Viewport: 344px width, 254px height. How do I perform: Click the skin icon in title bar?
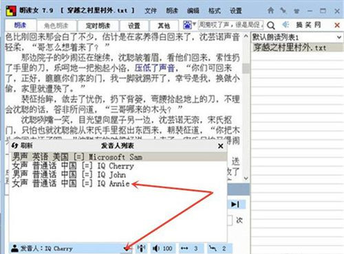(297, 11)
